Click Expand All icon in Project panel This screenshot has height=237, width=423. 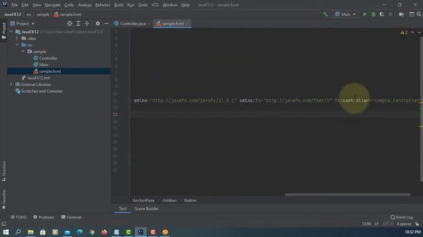click(x=78, y=24)
